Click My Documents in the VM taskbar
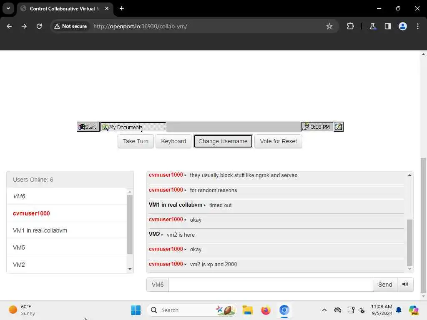The width and height of the screenshot is (427, 320). click(x=133, y=127)
